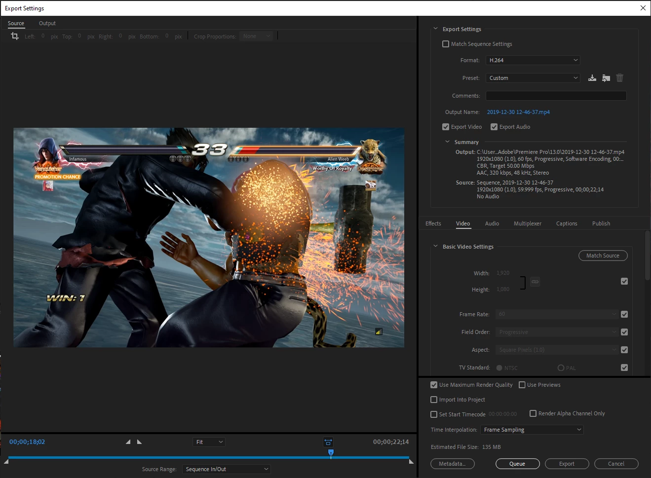This screenshot has width=651, height=478.
Task: Open the Time Interpolation dropdown
Action: pyautogui.click(x=532, y=430)
